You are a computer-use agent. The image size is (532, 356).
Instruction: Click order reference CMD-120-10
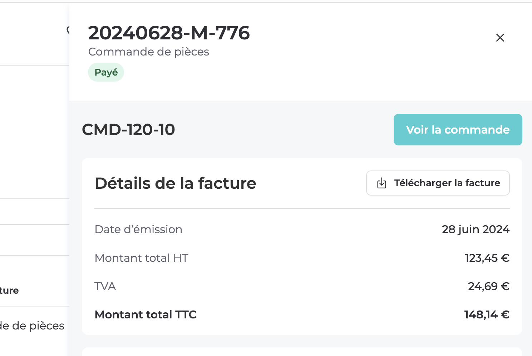coord(128,130)
